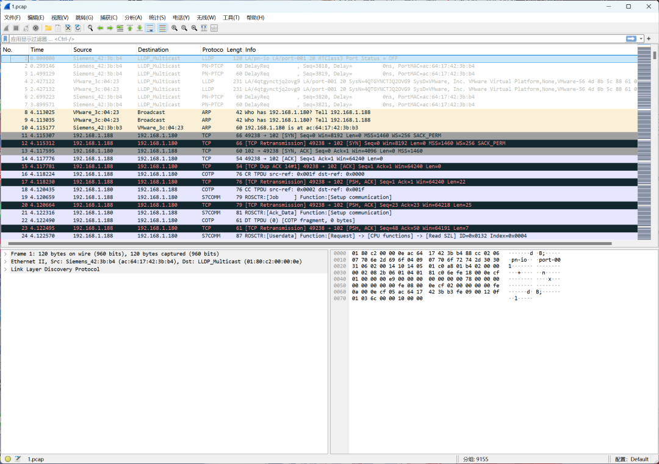Open the 电话(Y) menu
659x464 pixels.
coord(181,18)
